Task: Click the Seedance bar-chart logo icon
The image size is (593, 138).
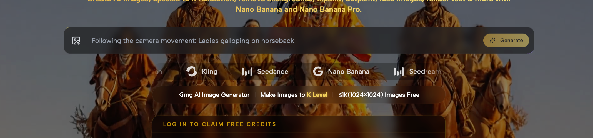Action: pyautogui.click(x=247, y=72)
